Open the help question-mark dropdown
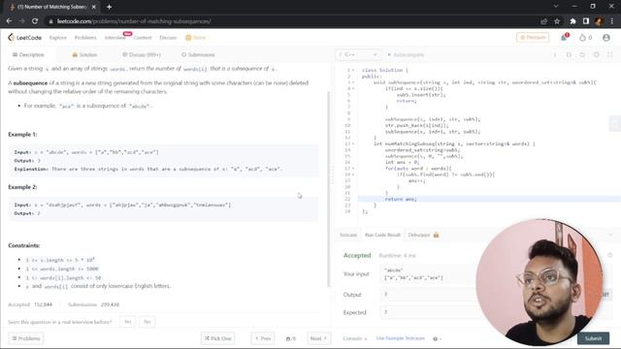Screen dimensions: 621x349 (437, 338)
